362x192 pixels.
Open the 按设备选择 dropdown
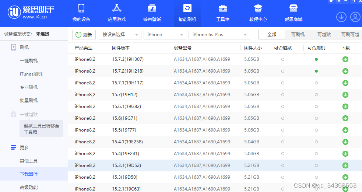(x=120, y=35)
